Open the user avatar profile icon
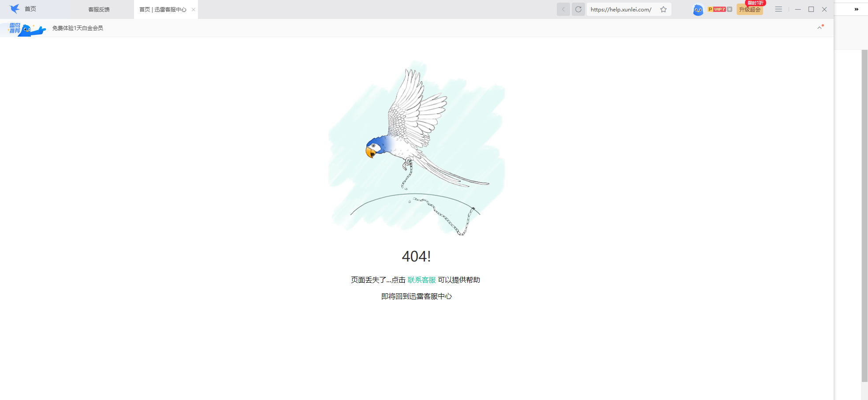This screenshot has width=868, height=400. (698, 10)
